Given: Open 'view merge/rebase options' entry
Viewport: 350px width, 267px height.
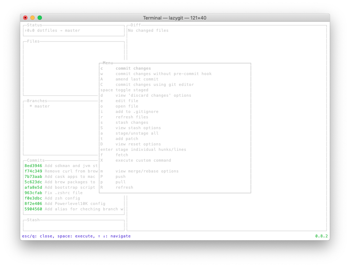Looking at the screenshot, I should pos(175,171).
